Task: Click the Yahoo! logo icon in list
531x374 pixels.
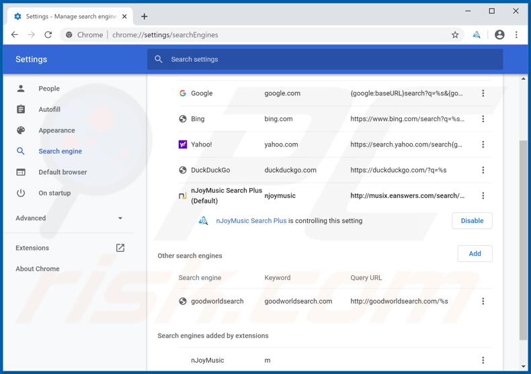Action: pyautogui.click(x=183, y=144)
